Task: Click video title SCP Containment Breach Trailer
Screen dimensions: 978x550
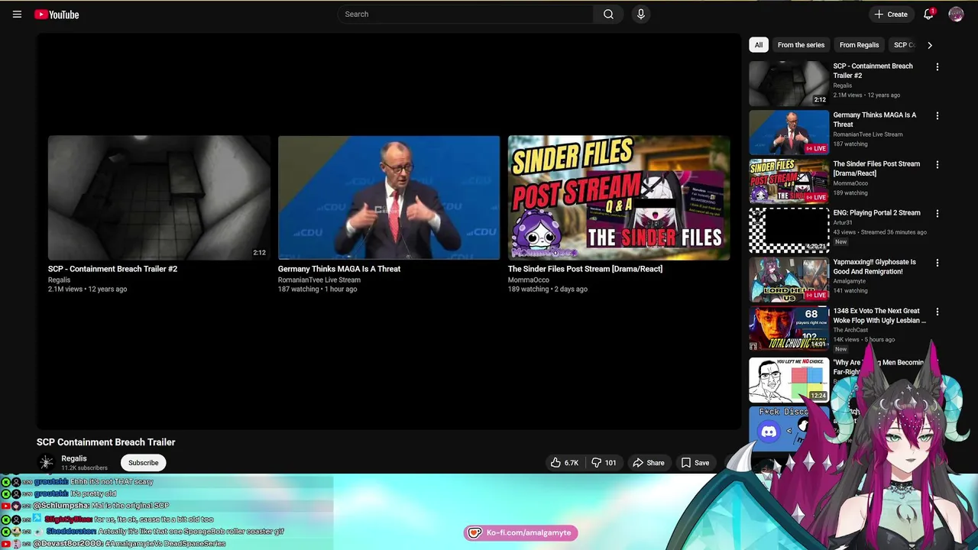Action: [x=106, y=442]
